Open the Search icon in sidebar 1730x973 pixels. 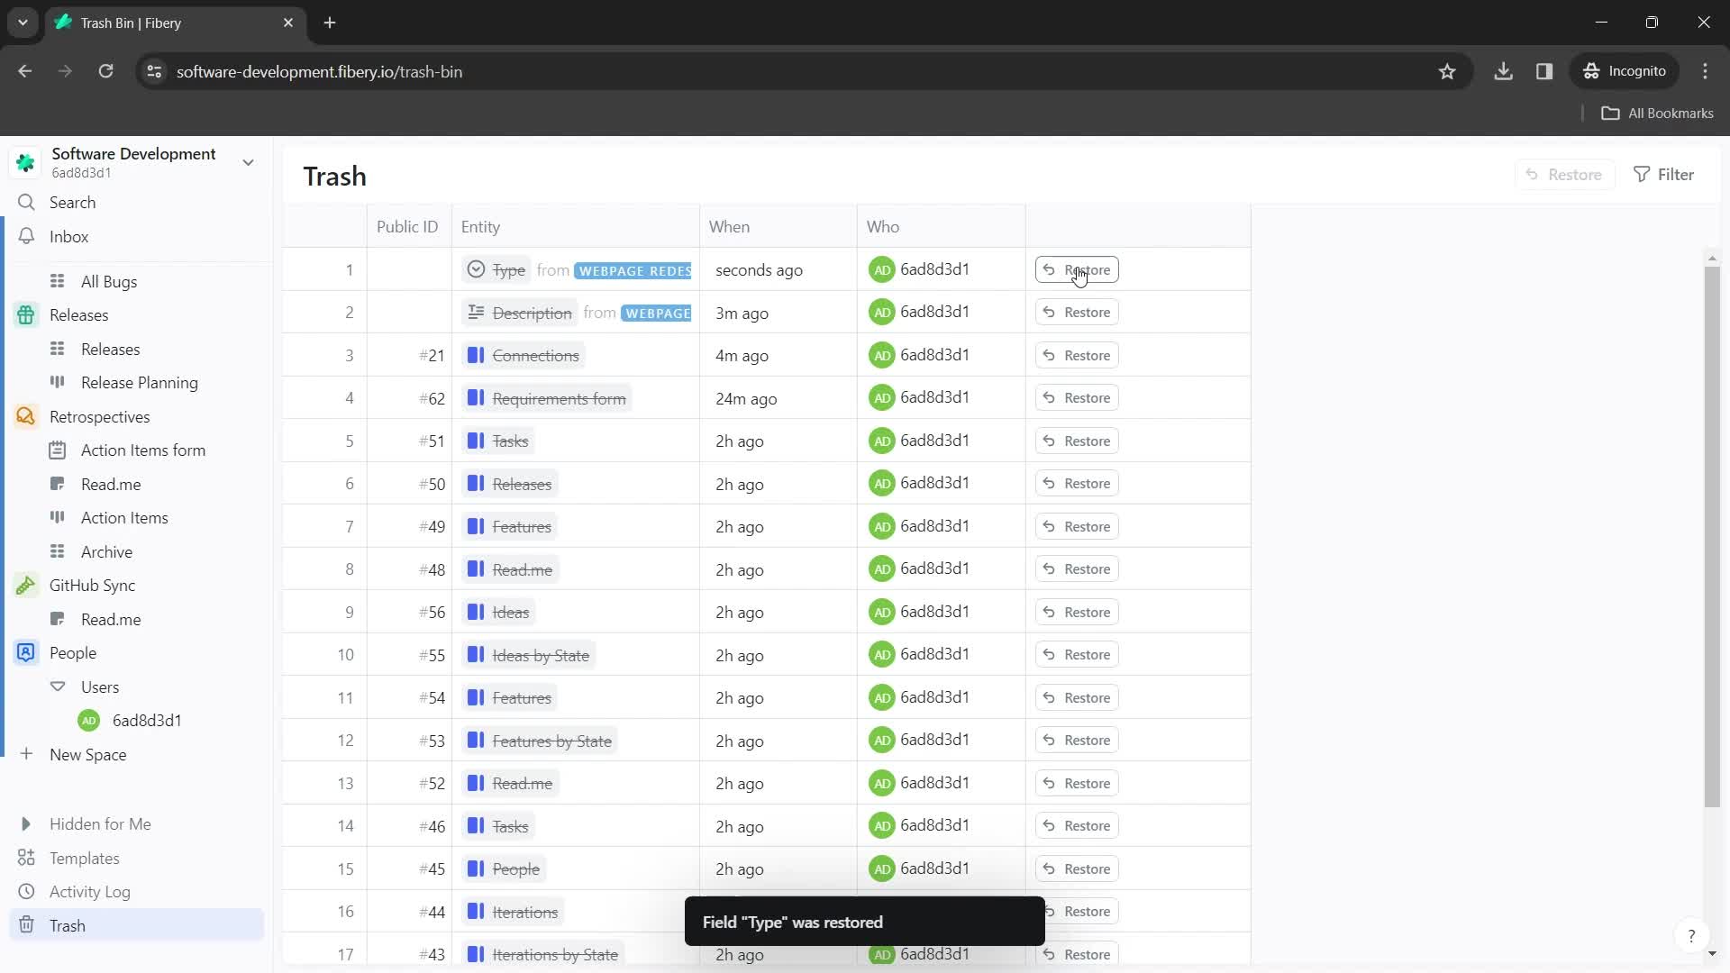(26, 203)
